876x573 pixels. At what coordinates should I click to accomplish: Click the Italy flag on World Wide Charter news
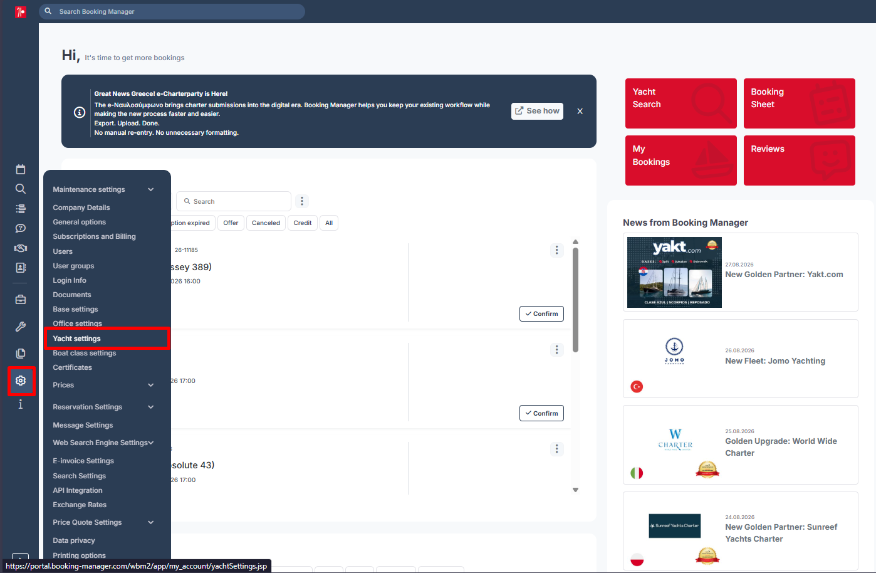point(637,473)
